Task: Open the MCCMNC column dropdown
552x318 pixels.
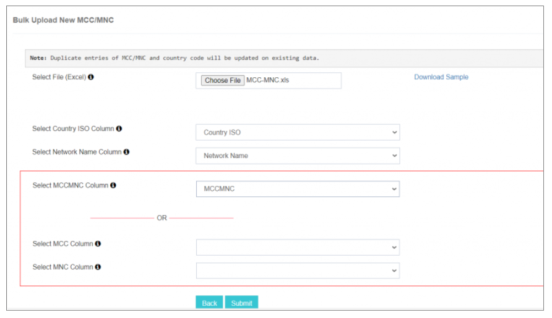Action: point(298,189)
